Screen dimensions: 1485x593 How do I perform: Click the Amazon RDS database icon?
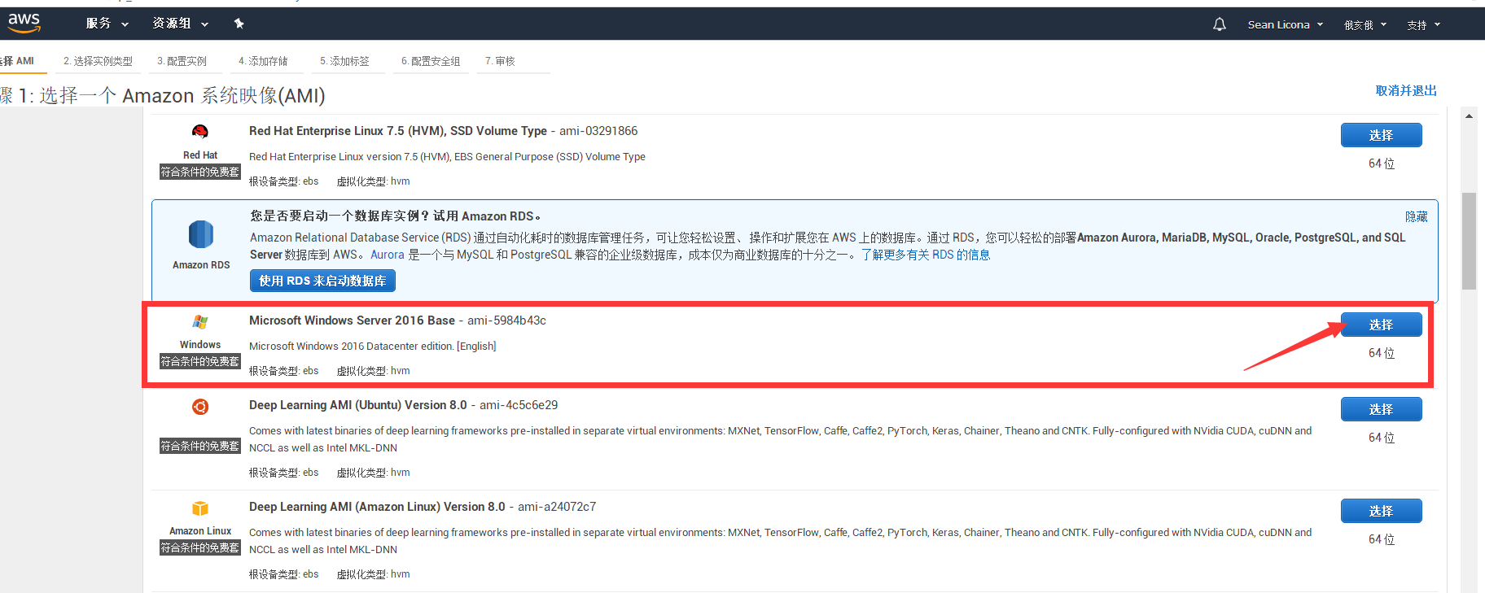pos(201,234)
